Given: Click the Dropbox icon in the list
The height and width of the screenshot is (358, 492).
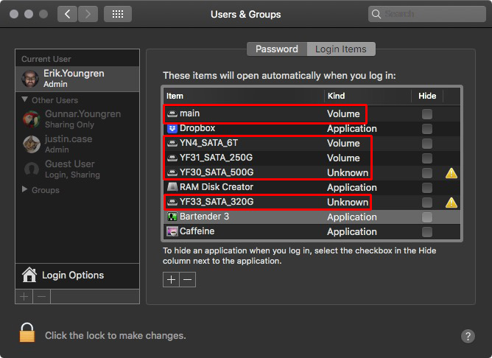Looking at the screenshot, I should pyautogui.click(x=172, y=128).
